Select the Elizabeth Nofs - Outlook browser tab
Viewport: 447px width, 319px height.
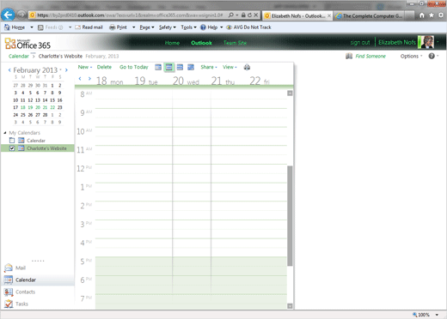[x=297, y=15]
